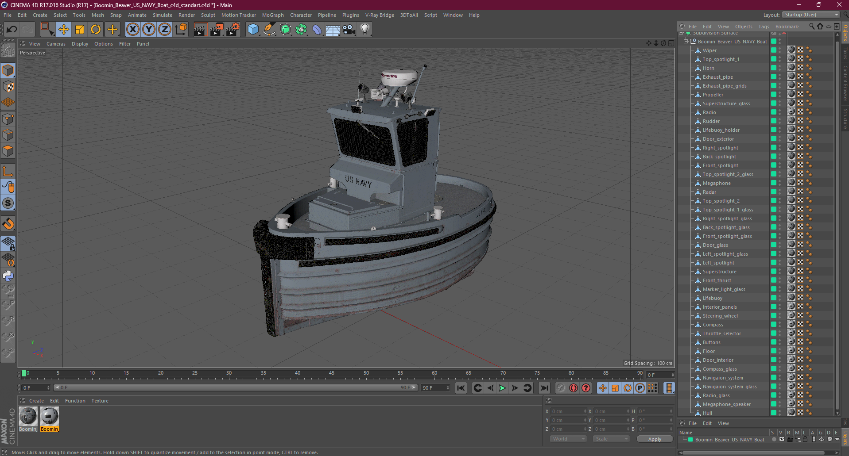Toggle Y axis lock
The image size is (849, 456).
[x=149, y=30]
